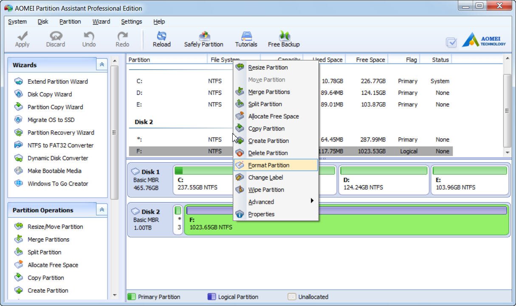This screenshot has width=516, height=306.
Task: Open the Tutorials toolbar icon
Action: click(246, 39)
